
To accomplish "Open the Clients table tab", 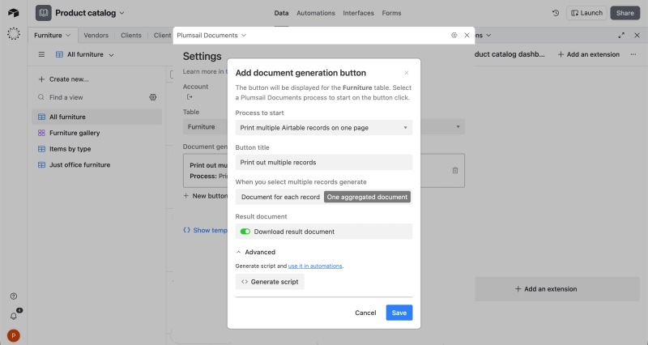I will (131, 35).
